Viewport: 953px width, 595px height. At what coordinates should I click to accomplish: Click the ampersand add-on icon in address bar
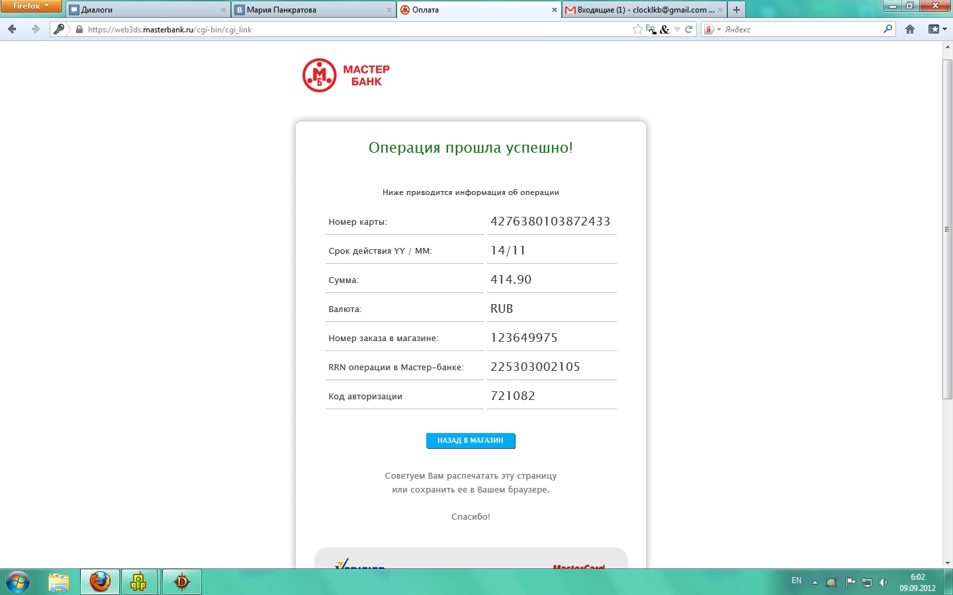click(664, 29)
